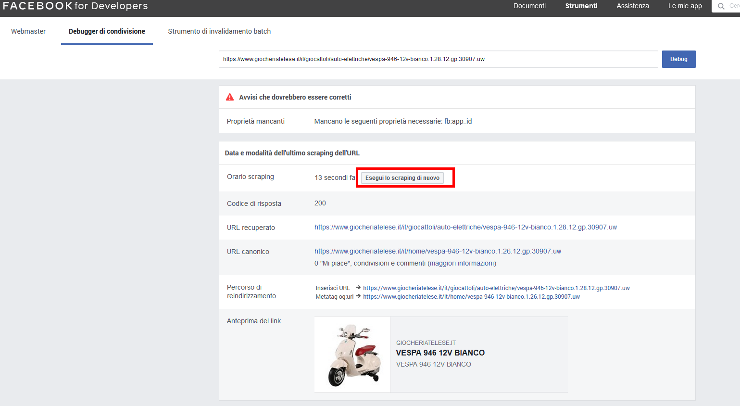Click the red warning triangle icon
740x406 pixels.
pos(230,97)
